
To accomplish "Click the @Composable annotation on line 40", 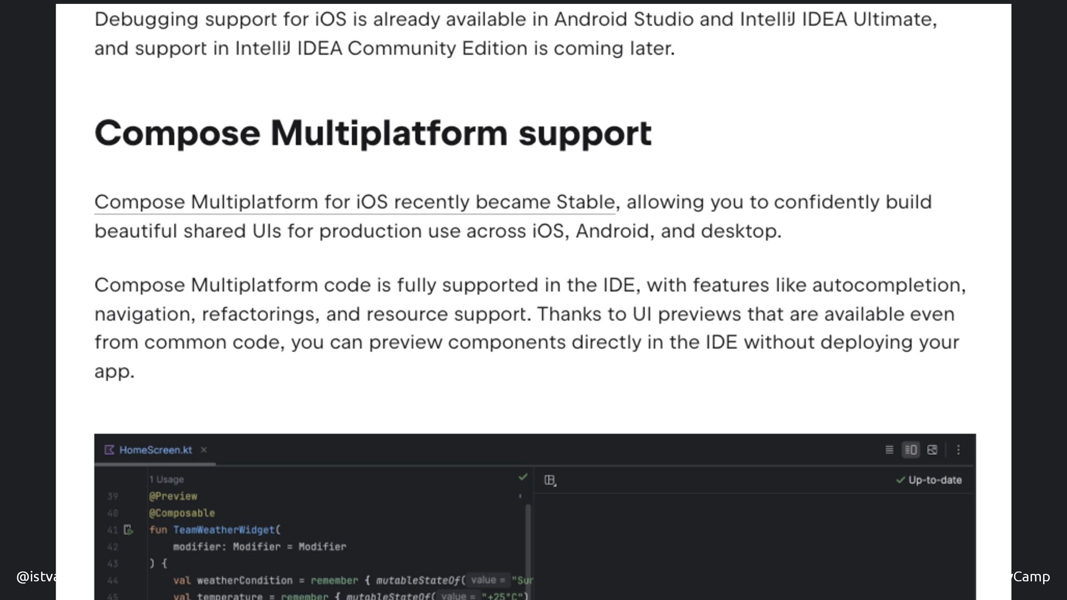I will click(x=182, y=513).
